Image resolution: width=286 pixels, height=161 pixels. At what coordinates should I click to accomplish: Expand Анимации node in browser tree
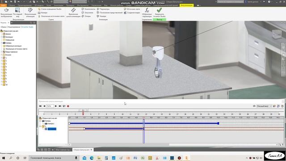coord(2,37)
